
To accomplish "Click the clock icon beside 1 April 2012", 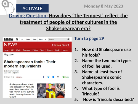I will 5,77.
